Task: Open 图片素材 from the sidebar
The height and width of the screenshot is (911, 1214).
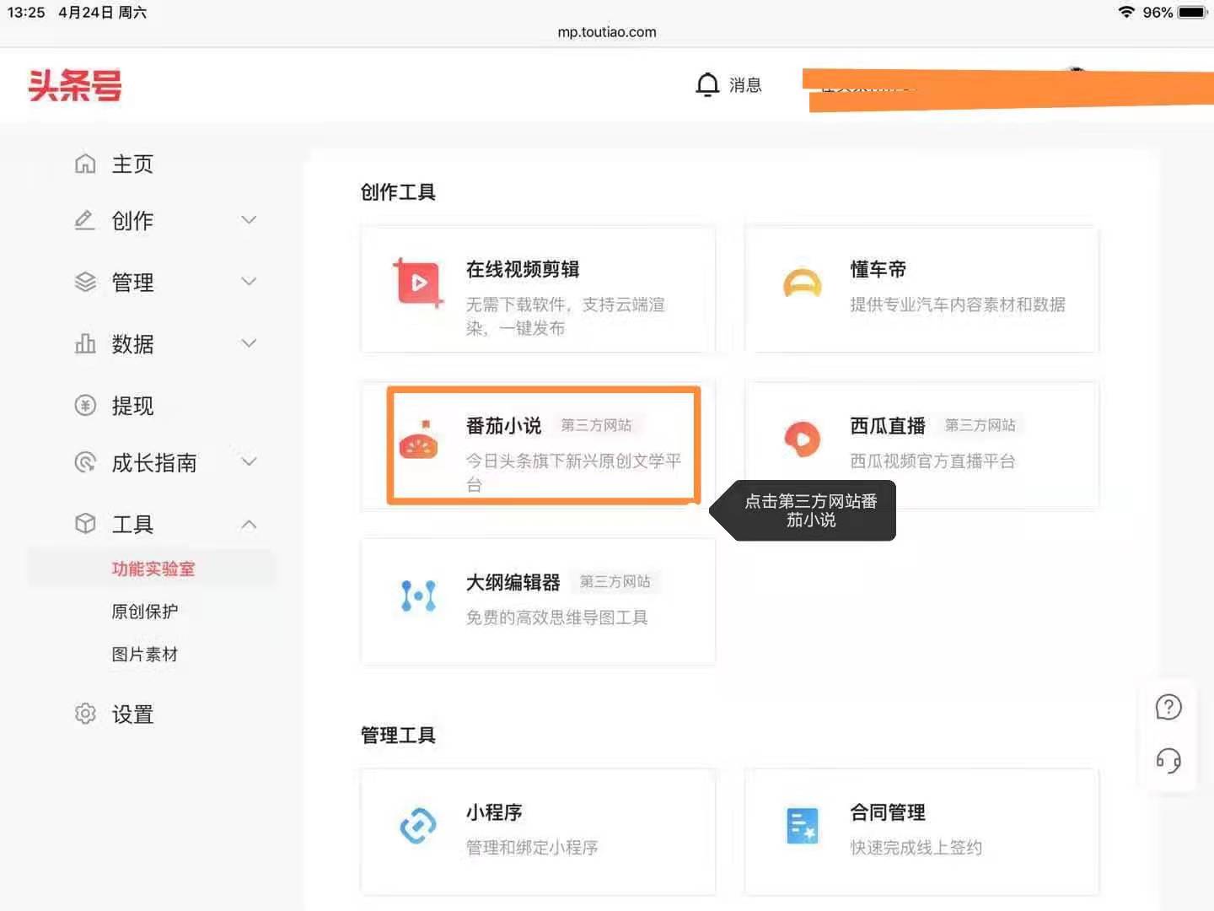Action: (x=145, y=654)
